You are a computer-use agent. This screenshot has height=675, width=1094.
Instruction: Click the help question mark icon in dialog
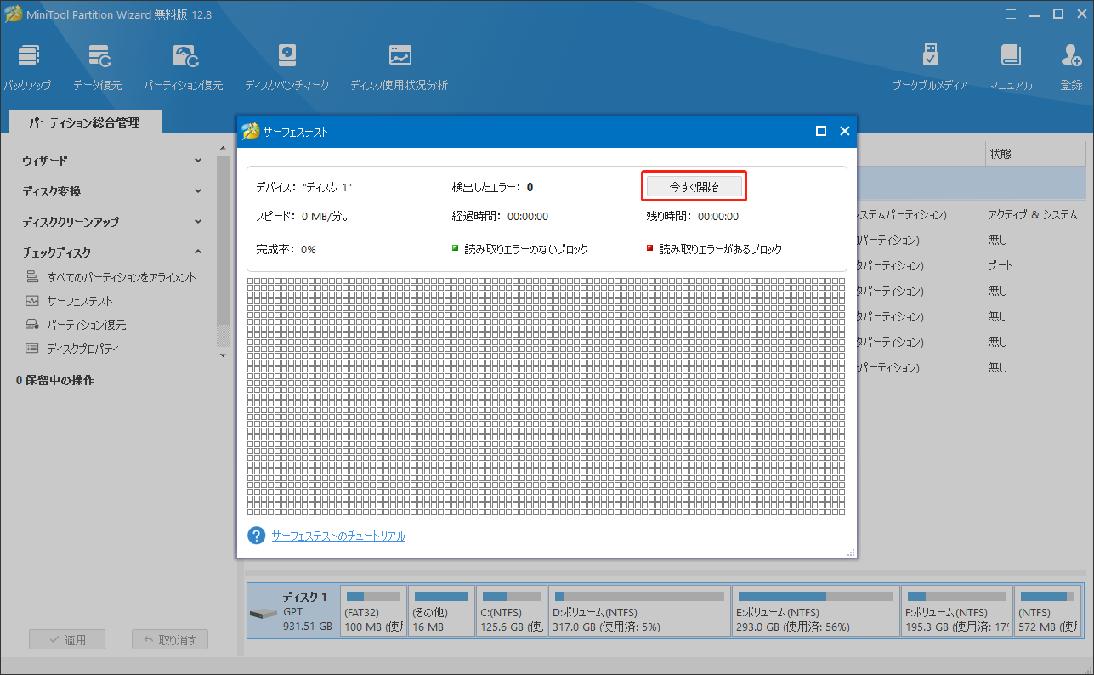coord(257,536)
